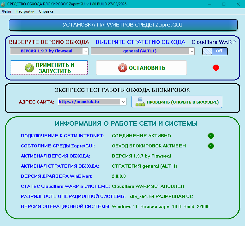Click the internet connection green indicator
245x226 pixels.
tap(211, 136)
